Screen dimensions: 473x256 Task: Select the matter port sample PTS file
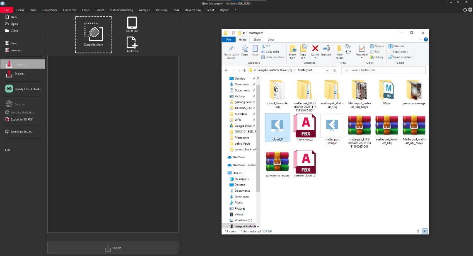click(332, 129)
